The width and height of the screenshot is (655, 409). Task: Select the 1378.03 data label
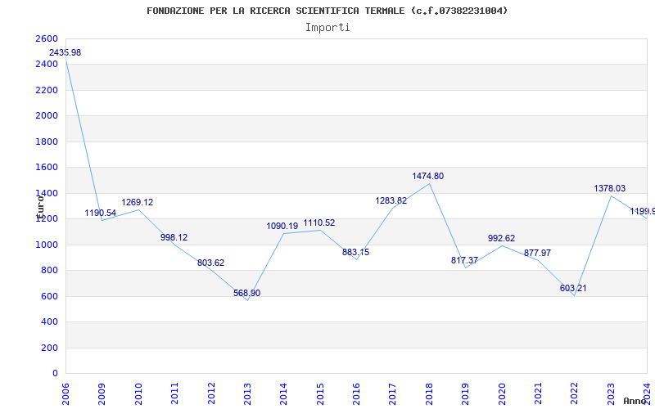(610, 188)
